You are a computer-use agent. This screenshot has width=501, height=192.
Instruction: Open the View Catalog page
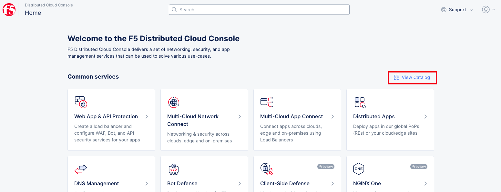pyautogui.click(x=412, y=77)
